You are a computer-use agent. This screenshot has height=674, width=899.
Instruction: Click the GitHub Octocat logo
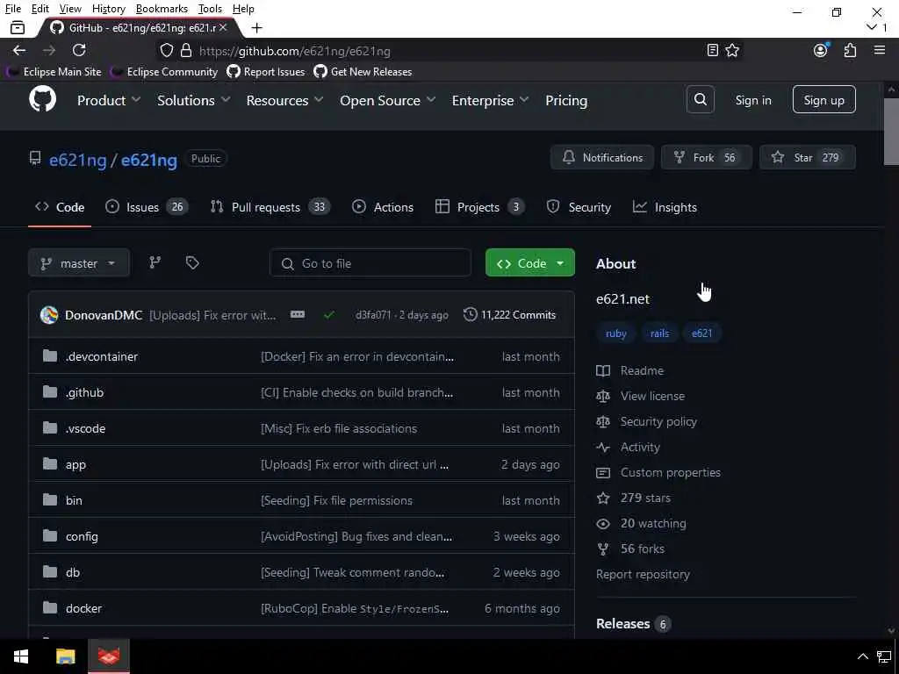(42, 99)
